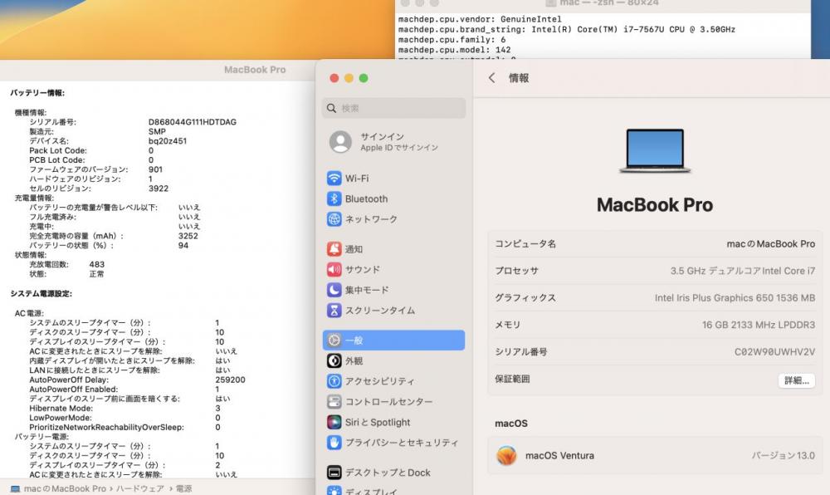
Task: Open Privacy & Security hand icon
Action: (334, 442)
